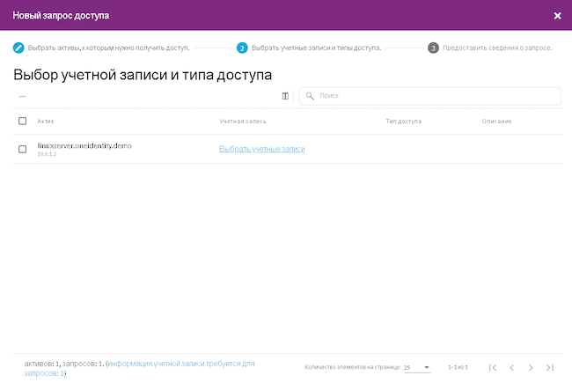Open the column chooser icon
572x383 pixels.
click(285, 96)
